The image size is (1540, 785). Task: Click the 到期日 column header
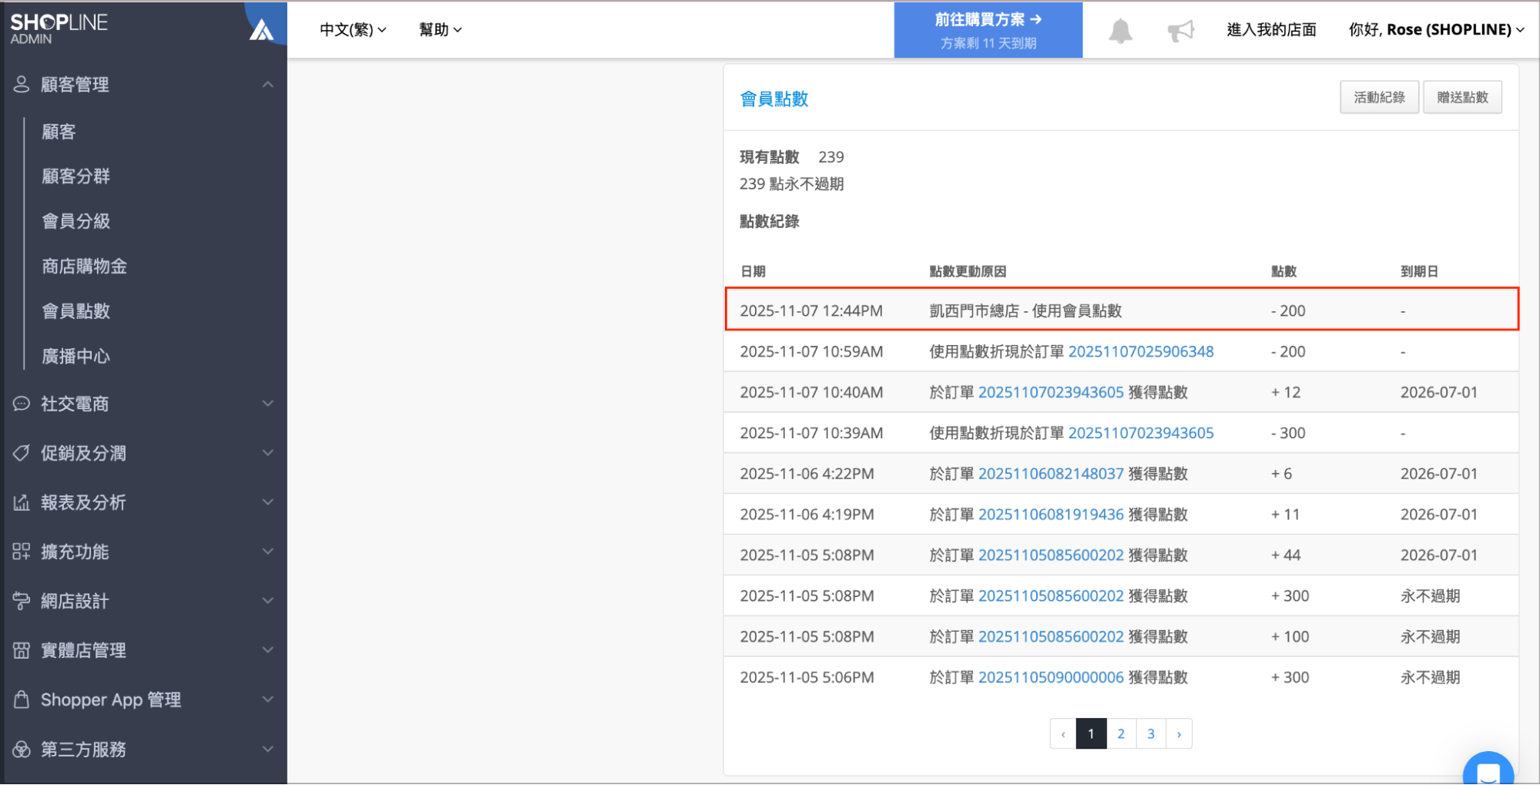click(x=1419, y=271)
